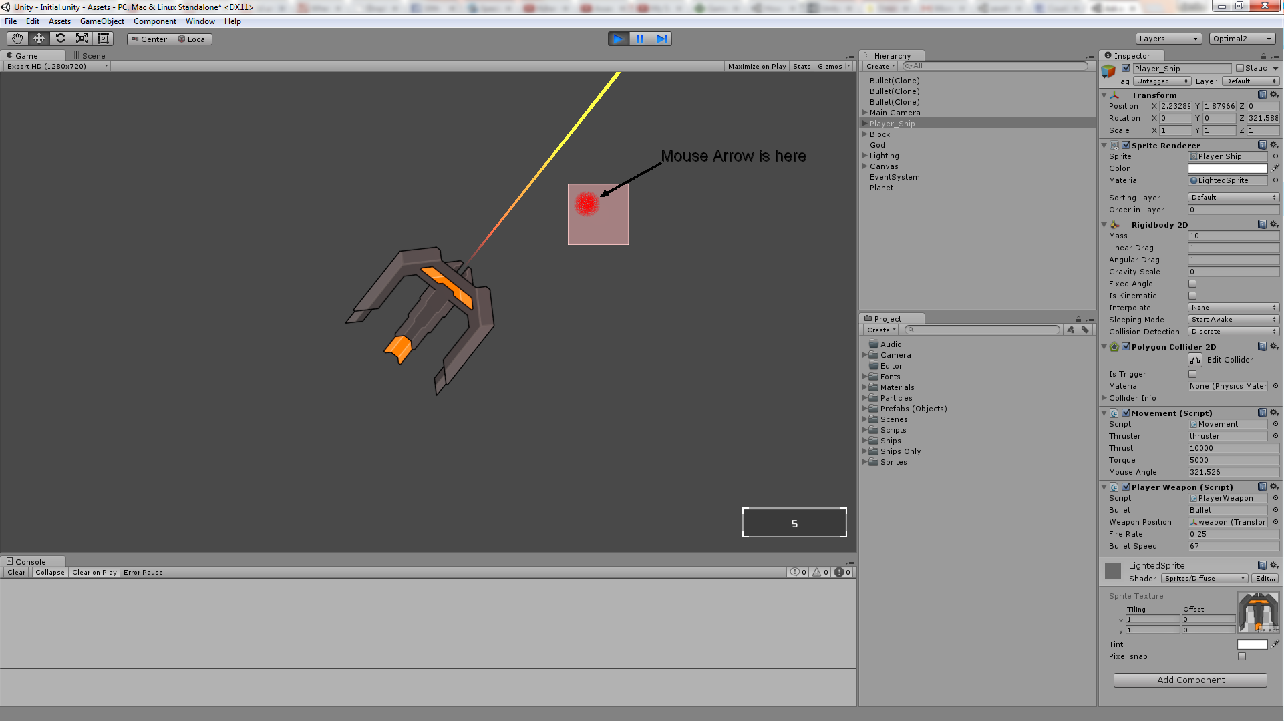Screen dimensions: 1284x721
Task: Open the Layers dropdown
Action: 1168,39
